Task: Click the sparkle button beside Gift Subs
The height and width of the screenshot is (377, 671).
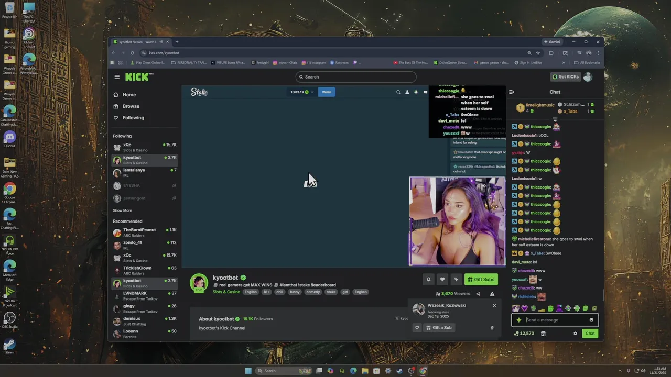Action: (456, 280)
